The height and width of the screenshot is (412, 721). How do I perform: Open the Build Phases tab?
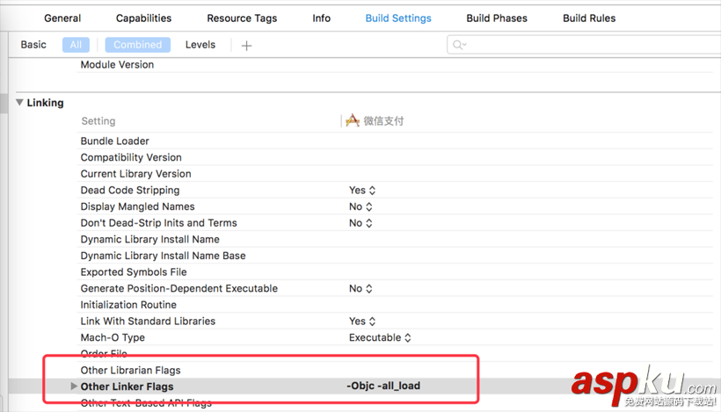tap(497, 18)
